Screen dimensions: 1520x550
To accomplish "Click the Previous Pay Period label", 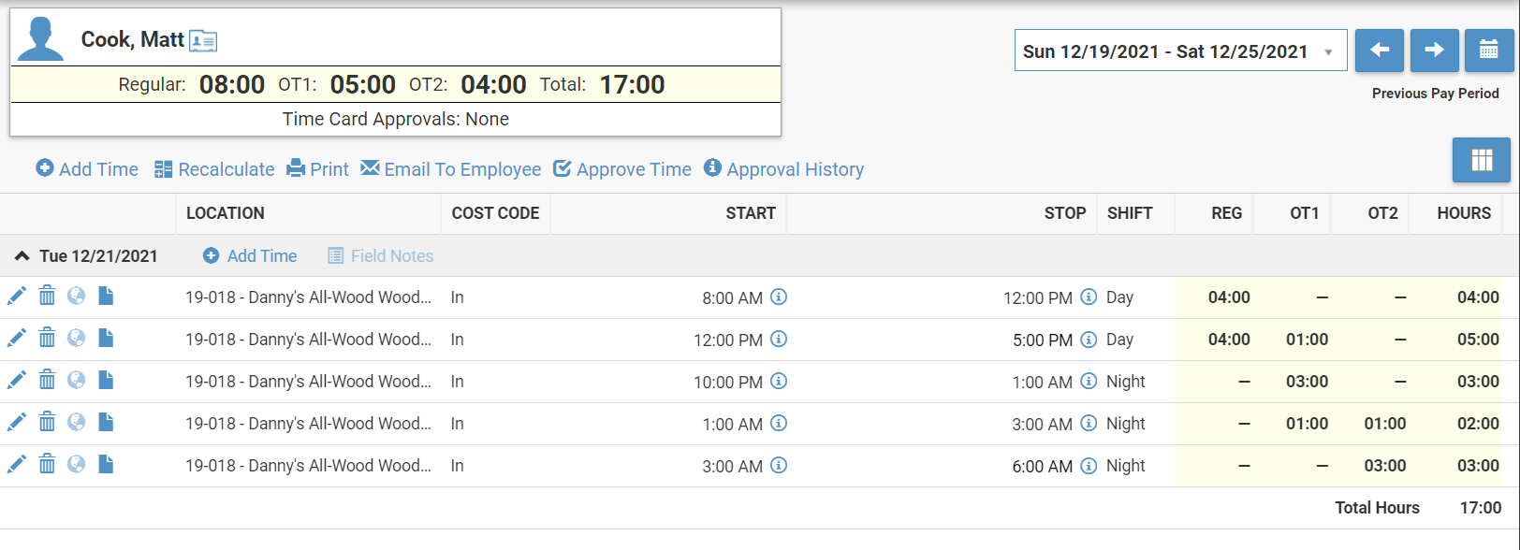I will pos(1436,94).
